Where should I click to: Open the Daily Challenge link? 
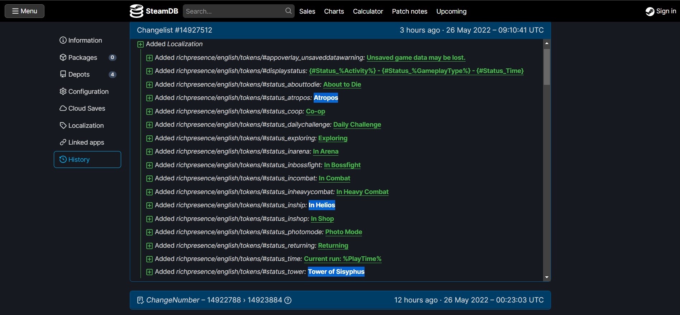coord(357,125)
